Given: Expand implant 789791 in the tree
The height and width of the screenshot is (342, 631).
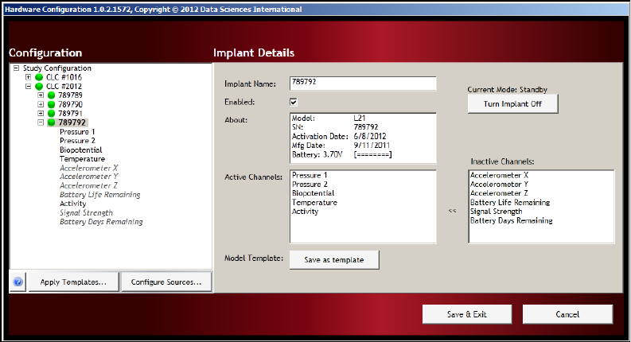Looking at the screenshot, I should tap(41, 114).
